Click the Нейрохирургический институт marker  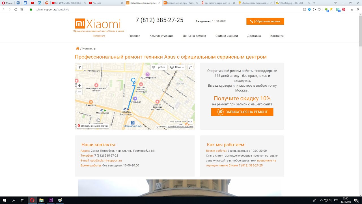click(x=96, y=85)
